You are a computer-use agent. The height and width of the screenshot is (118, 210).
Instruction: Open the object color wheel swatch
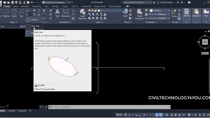[146, 10]
